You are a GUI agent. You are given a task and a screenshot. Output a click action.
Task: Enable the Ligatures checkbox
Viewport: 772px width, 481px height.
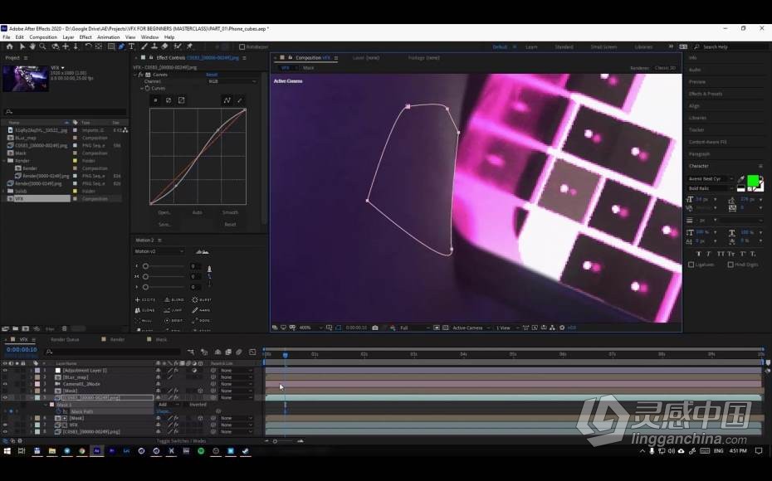691,265
